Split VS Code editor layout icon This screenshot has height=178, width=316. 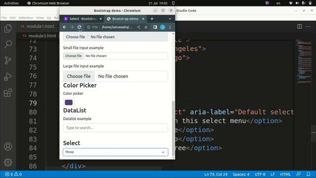tap(300, 26)
